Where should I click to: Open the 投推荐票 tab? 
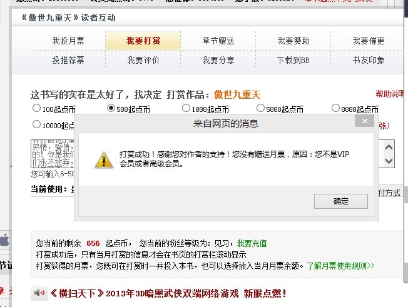click(x=68, y=60)
